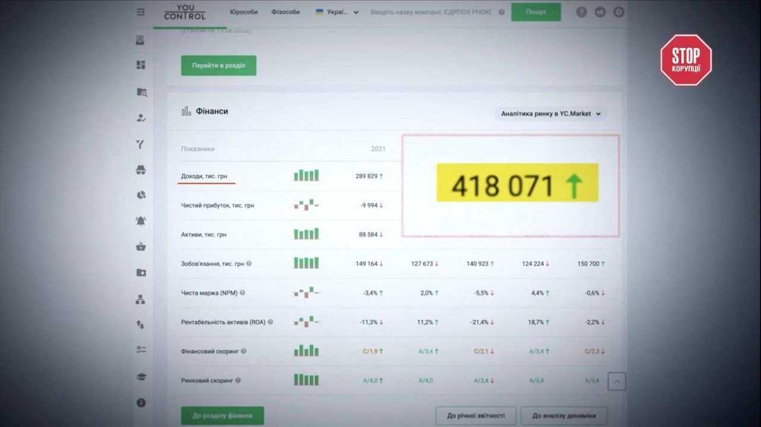Open the Y-shaped filter sidebar icon
This screenshot has width=761, height=427.
(x=141, y=144)
